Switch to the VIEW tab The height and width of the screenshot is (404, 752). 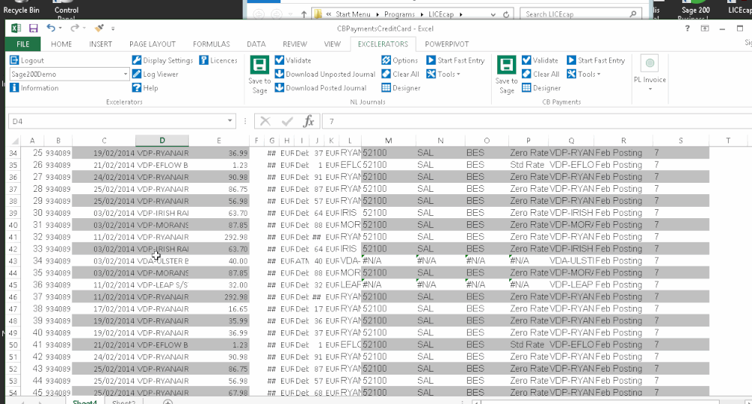click(332, 44)
